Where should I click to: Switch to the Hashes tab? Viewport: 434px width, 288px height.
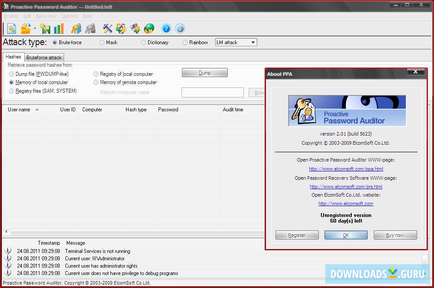pyautogui.click(x=13, y=57)
